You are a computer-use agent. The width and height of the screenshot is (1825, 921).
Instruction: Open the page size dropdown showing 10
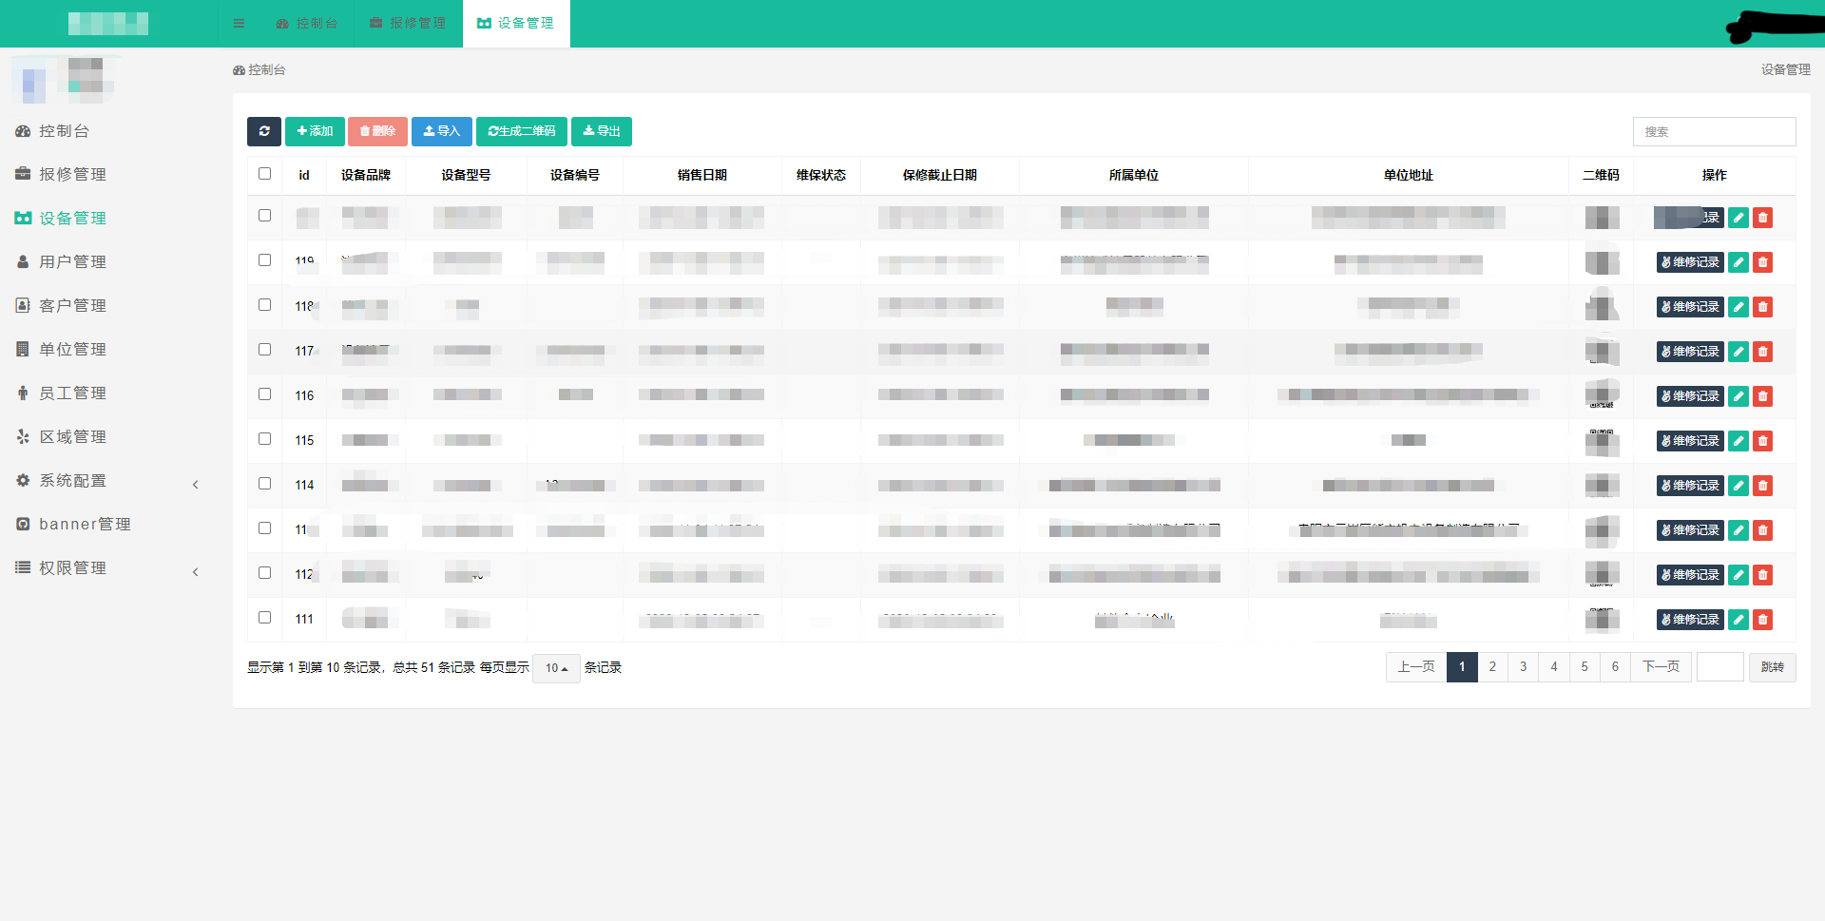pyautogui.click(x=556, y=668)
